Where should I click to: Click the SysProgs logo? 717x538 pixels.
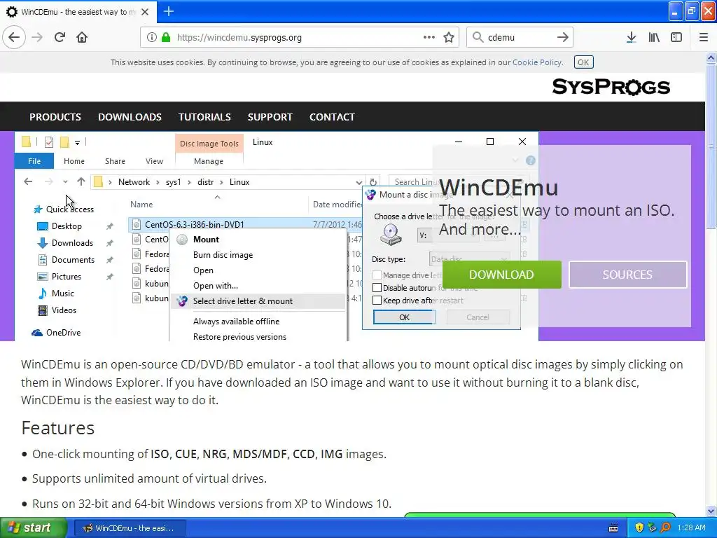pos(611,86)
